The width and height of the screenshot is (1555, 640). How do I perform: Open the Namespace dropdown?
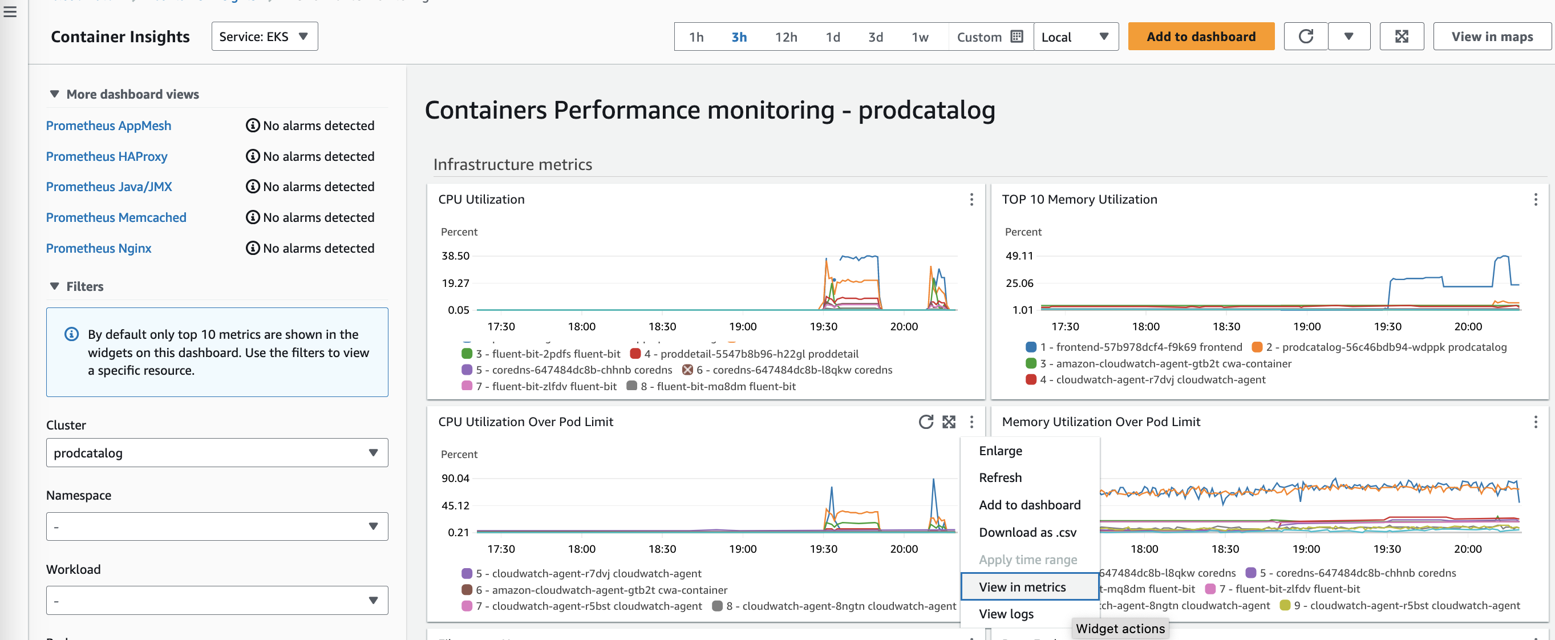click(217, 526)
